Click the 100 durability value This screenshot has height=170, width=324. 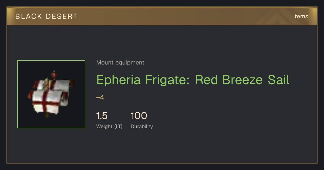click(139, 116)
